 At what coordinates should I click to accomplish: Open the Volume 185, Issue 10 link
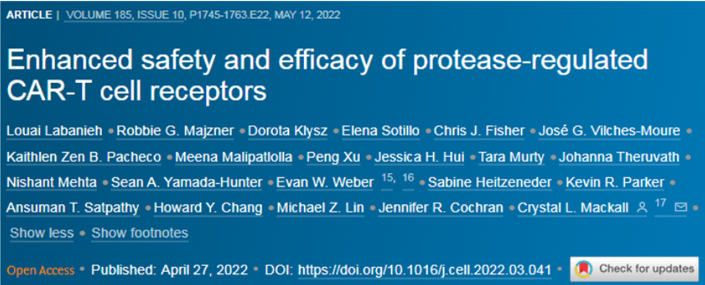(124, 15)
